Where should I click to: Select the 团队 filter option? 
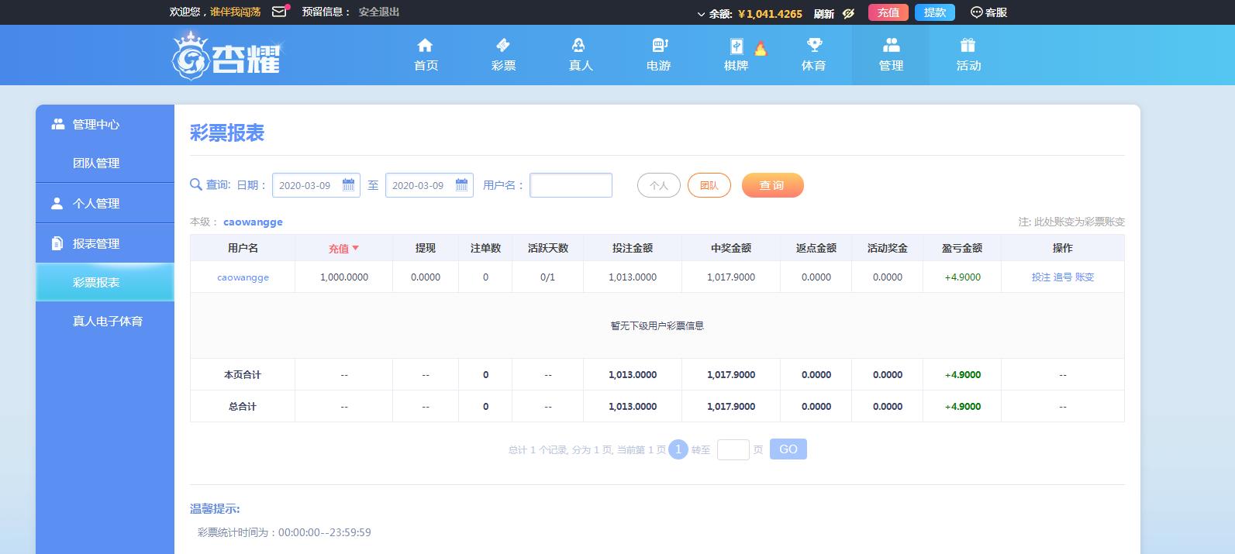[x=709, y=185]
